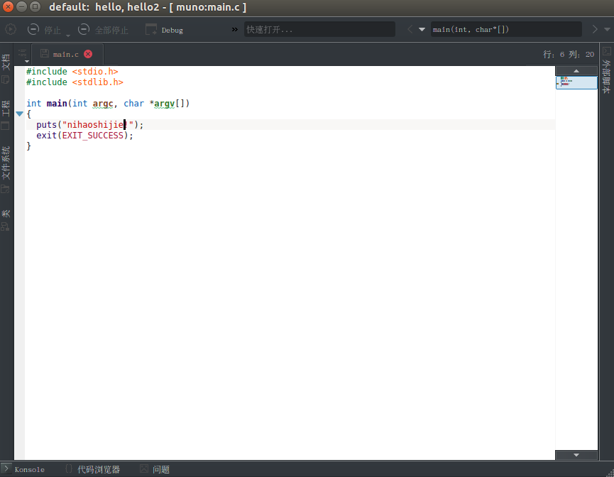This screenshot has height=477, width=614.
Task: Go back with the left navigation arrow
Action: (x=410, y=29)
